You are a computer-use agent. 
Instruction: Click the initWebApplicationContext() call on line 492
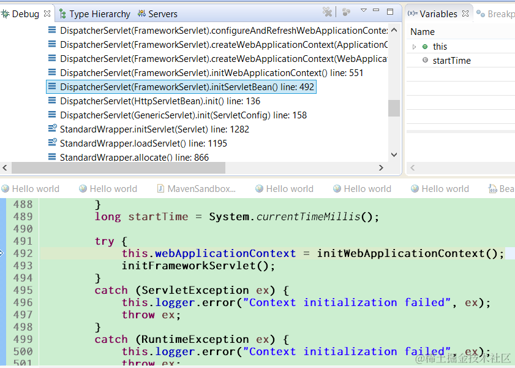[407, 253]
